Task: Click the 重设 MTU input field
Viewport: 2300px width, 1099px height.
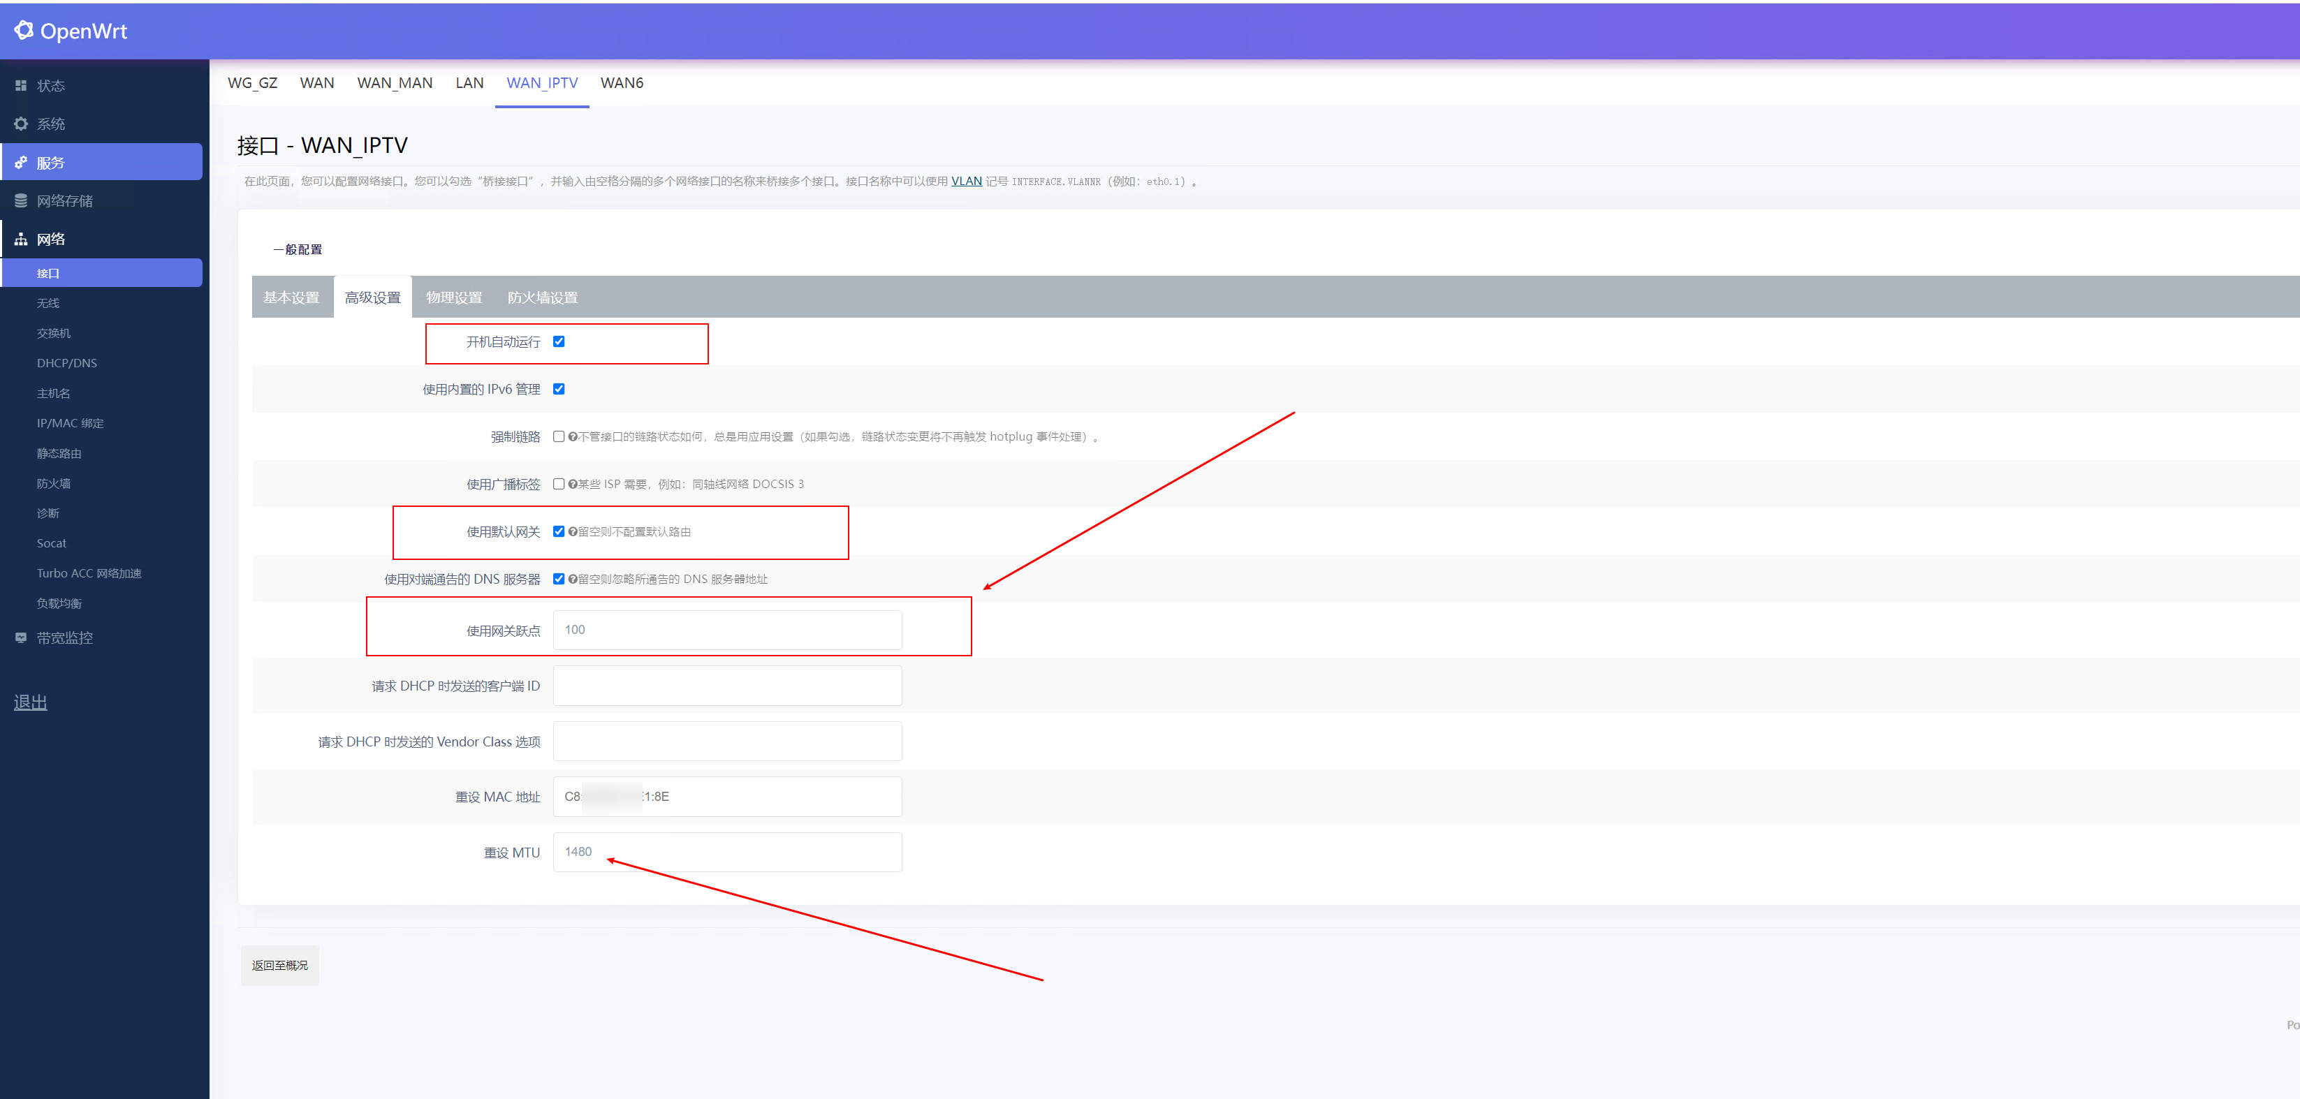Action: pyautogui.click(x=727, y=852)
